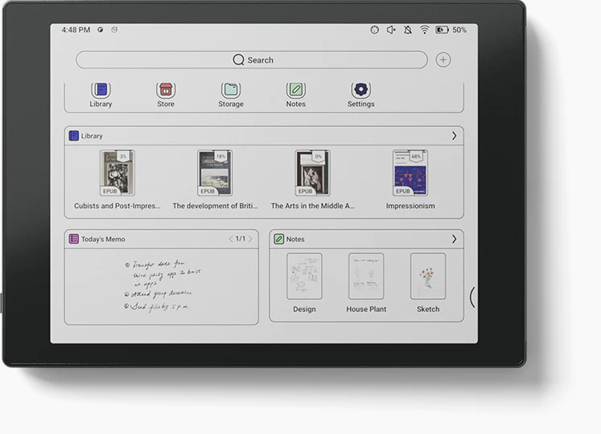Tap the Wi-Fi status icon
This screenshot has width=601, height=434.
coord(424,30)
